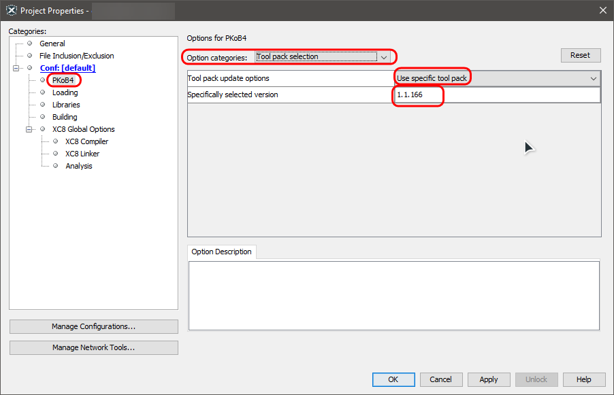This screenshot has height=395, width=614.
Task: Close the Project Properties dialog
Action: point(602,10)
